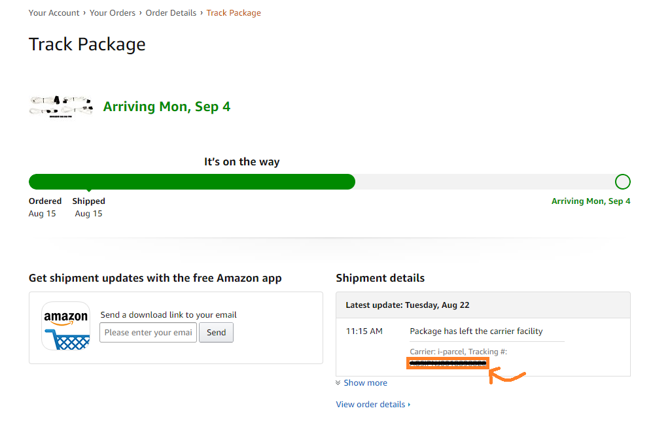Open View order details link
The height and width of the screenshot is (436, 670).
click(x=370, y=404)
